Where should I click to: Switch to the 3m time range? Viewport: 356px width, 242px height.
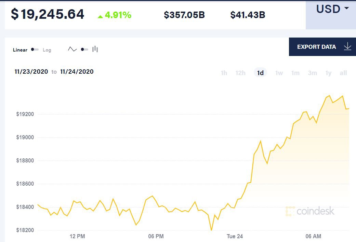click(312, 73)
